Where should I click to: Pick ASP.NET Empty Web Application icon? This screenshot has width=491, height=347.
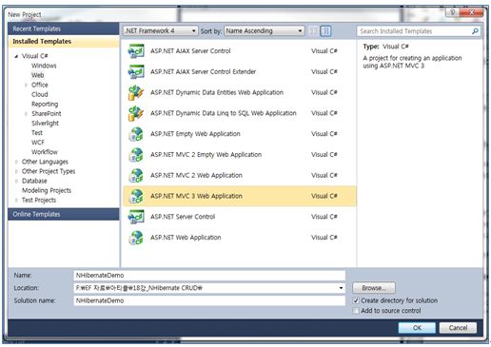tap(136, 134)
